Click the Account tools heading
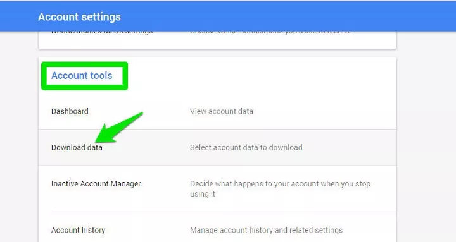 (x=82, y=76)
